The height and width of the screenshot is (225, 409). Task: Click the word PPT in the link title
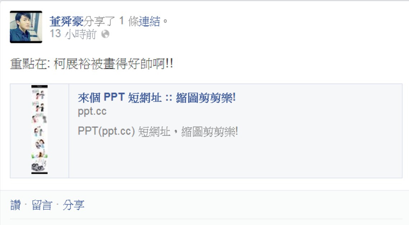point(114,97)
